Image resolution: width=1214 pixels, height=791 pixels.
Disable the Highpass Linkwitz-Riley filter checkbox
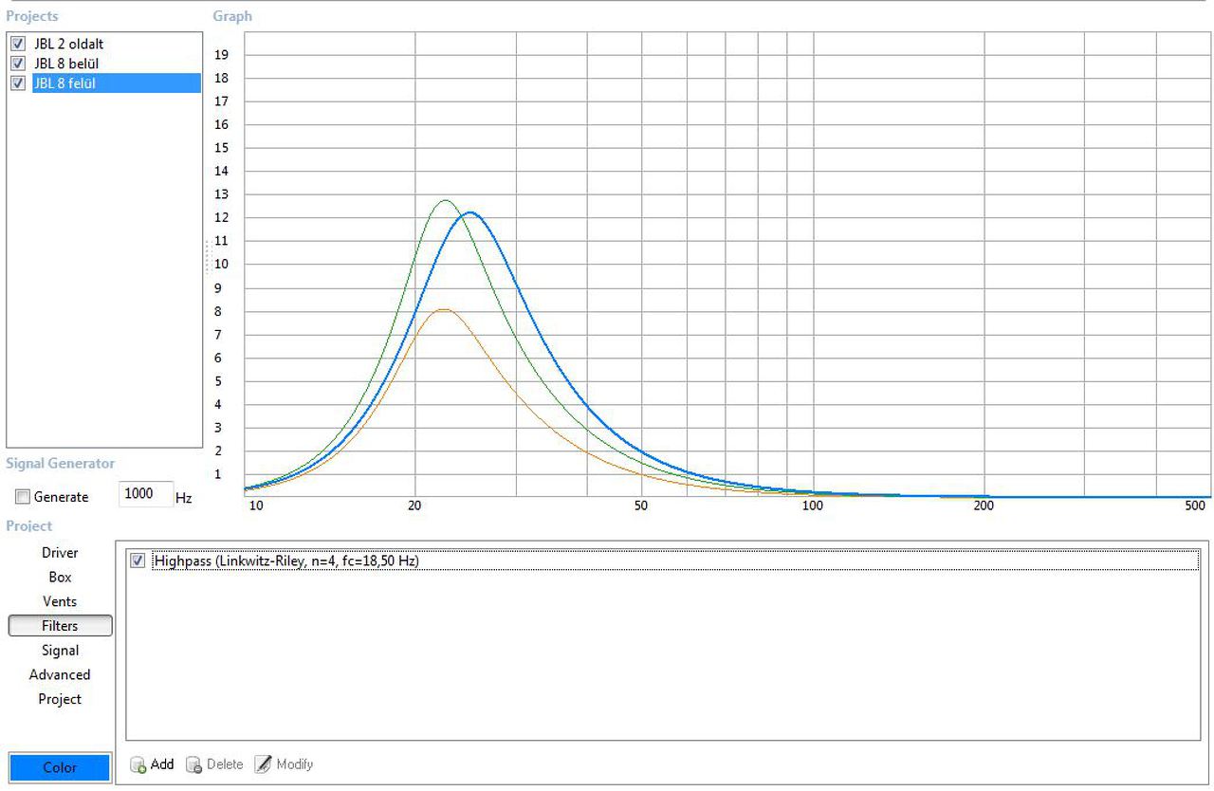click(138, 561)
